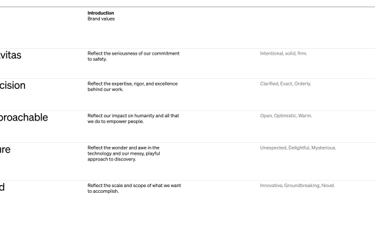Screen dimensions: 375x237
Task: Click the 'Open, Optimistic, Warm.' keywords
Action: tap(286, 116)
